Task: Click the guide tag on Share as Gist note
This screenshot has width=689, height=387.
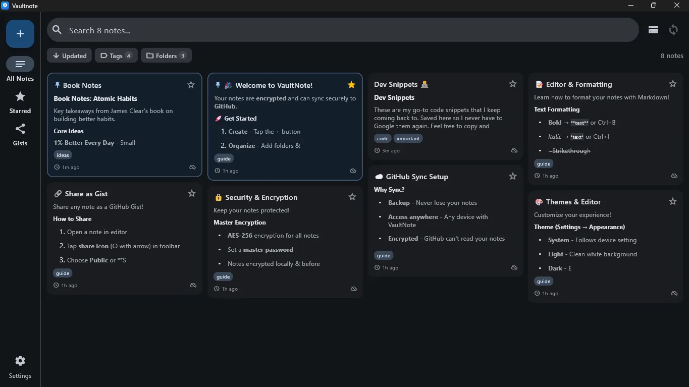Action: pyautogui.click(x=63, y=273)
